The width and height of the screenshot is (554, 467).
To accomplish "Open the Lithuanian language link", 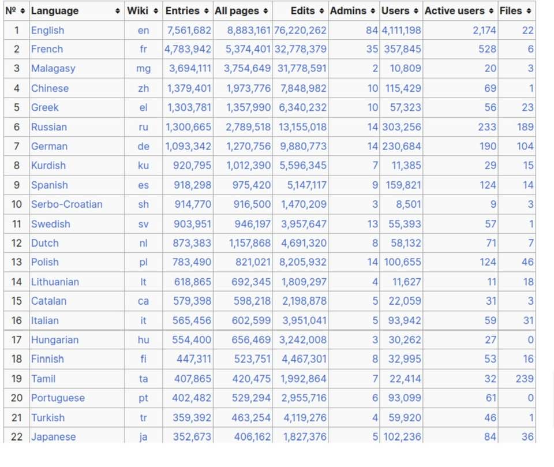I will (55, 282).
